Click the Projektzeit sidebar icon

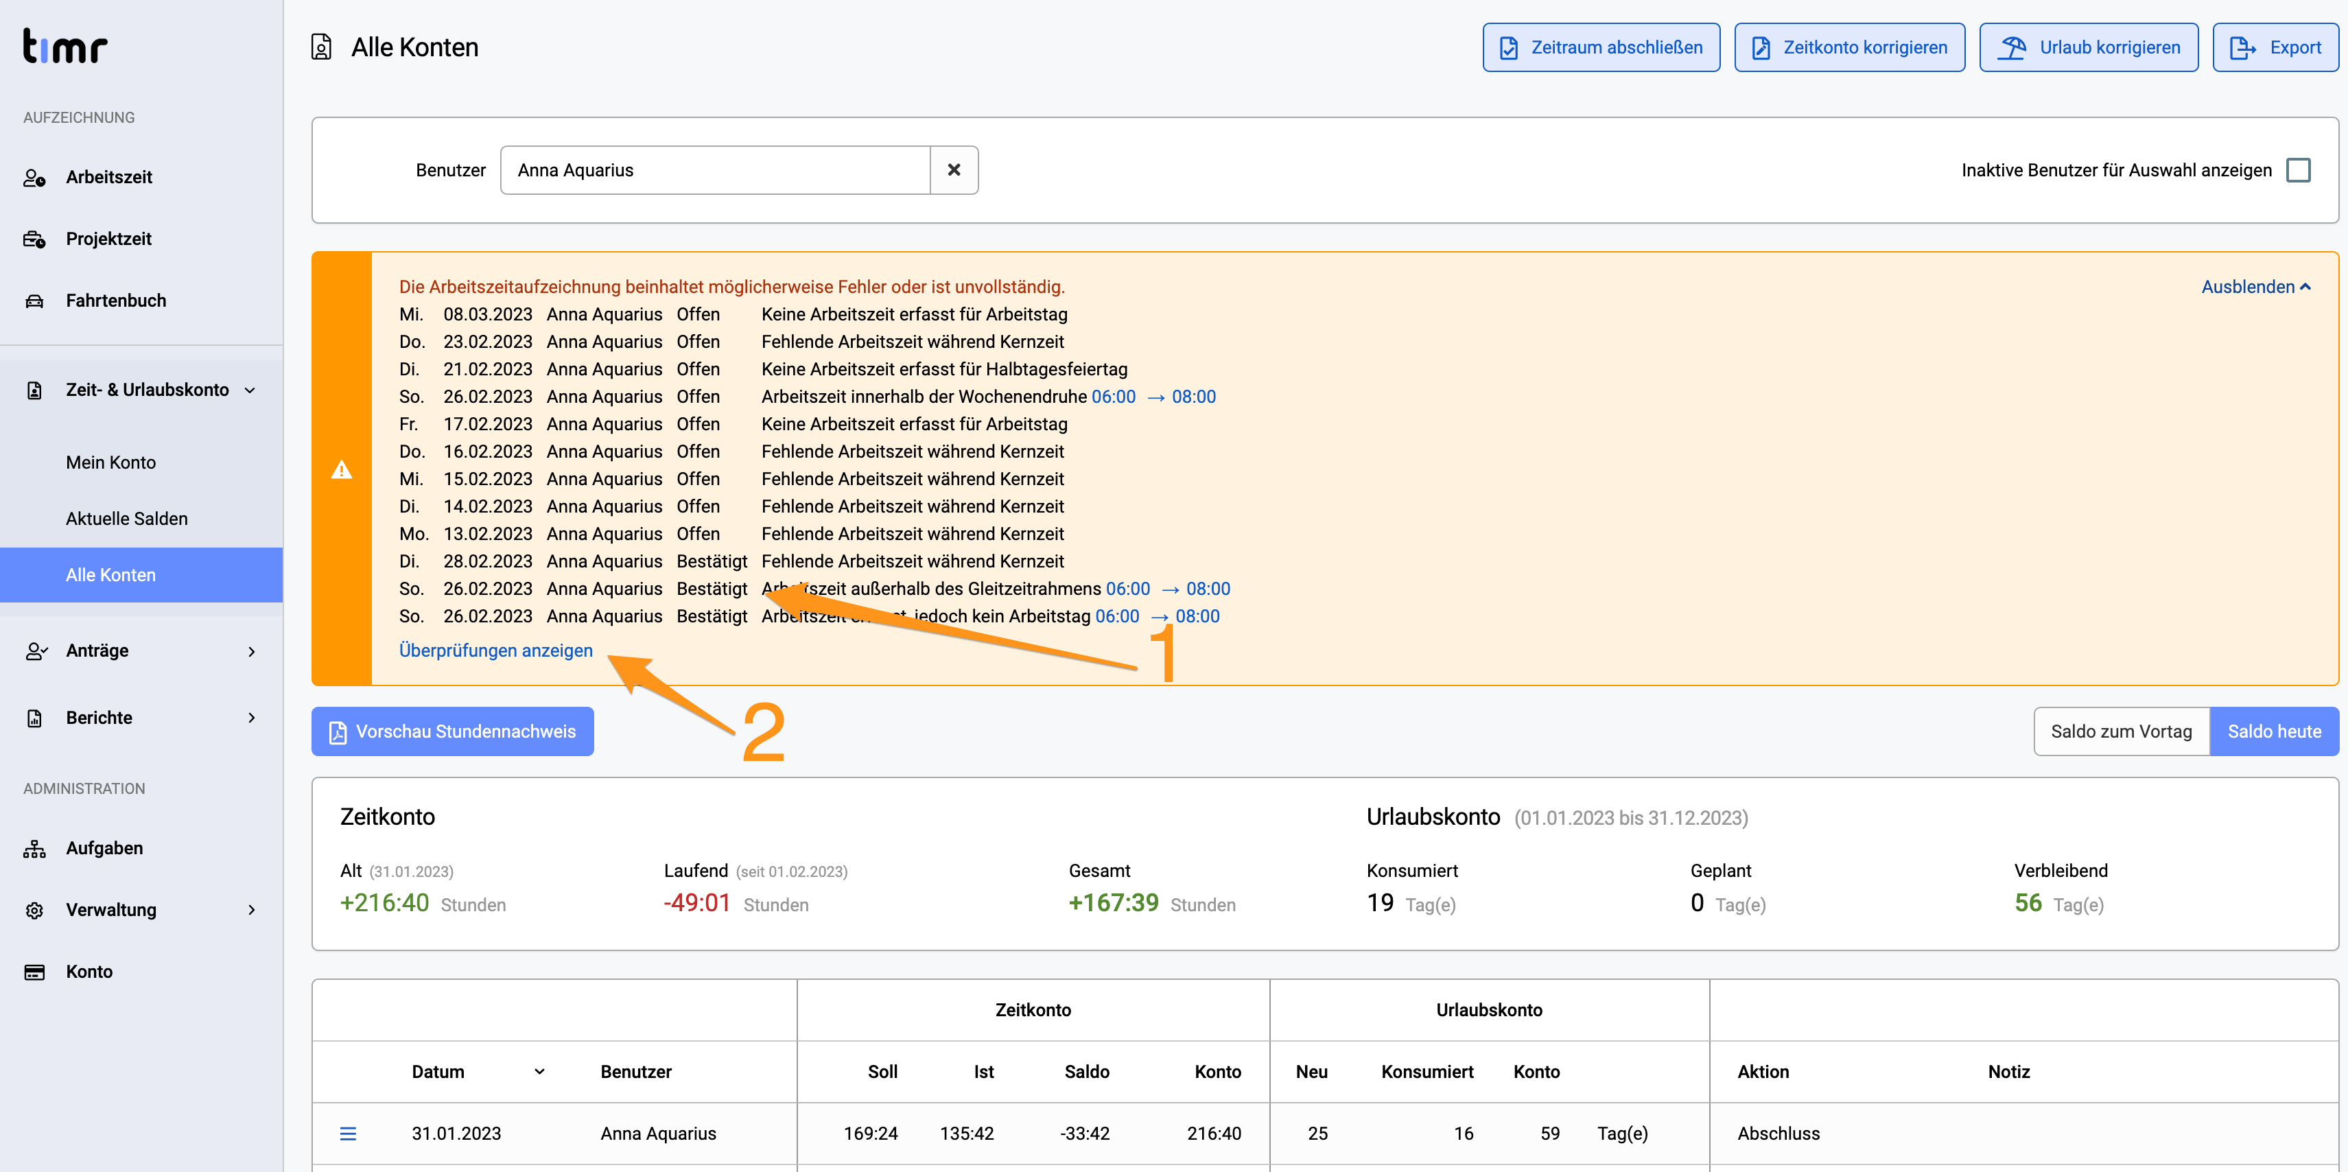point(34,239)
